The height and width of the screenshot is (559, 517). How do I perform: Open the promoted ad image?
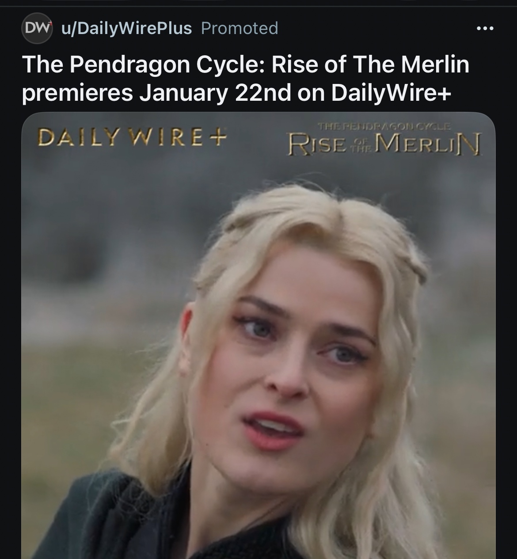pos(258,335)
